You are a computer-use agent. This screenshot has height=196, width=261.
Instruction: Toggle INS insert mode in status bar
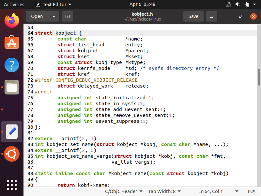pos(252,191)
